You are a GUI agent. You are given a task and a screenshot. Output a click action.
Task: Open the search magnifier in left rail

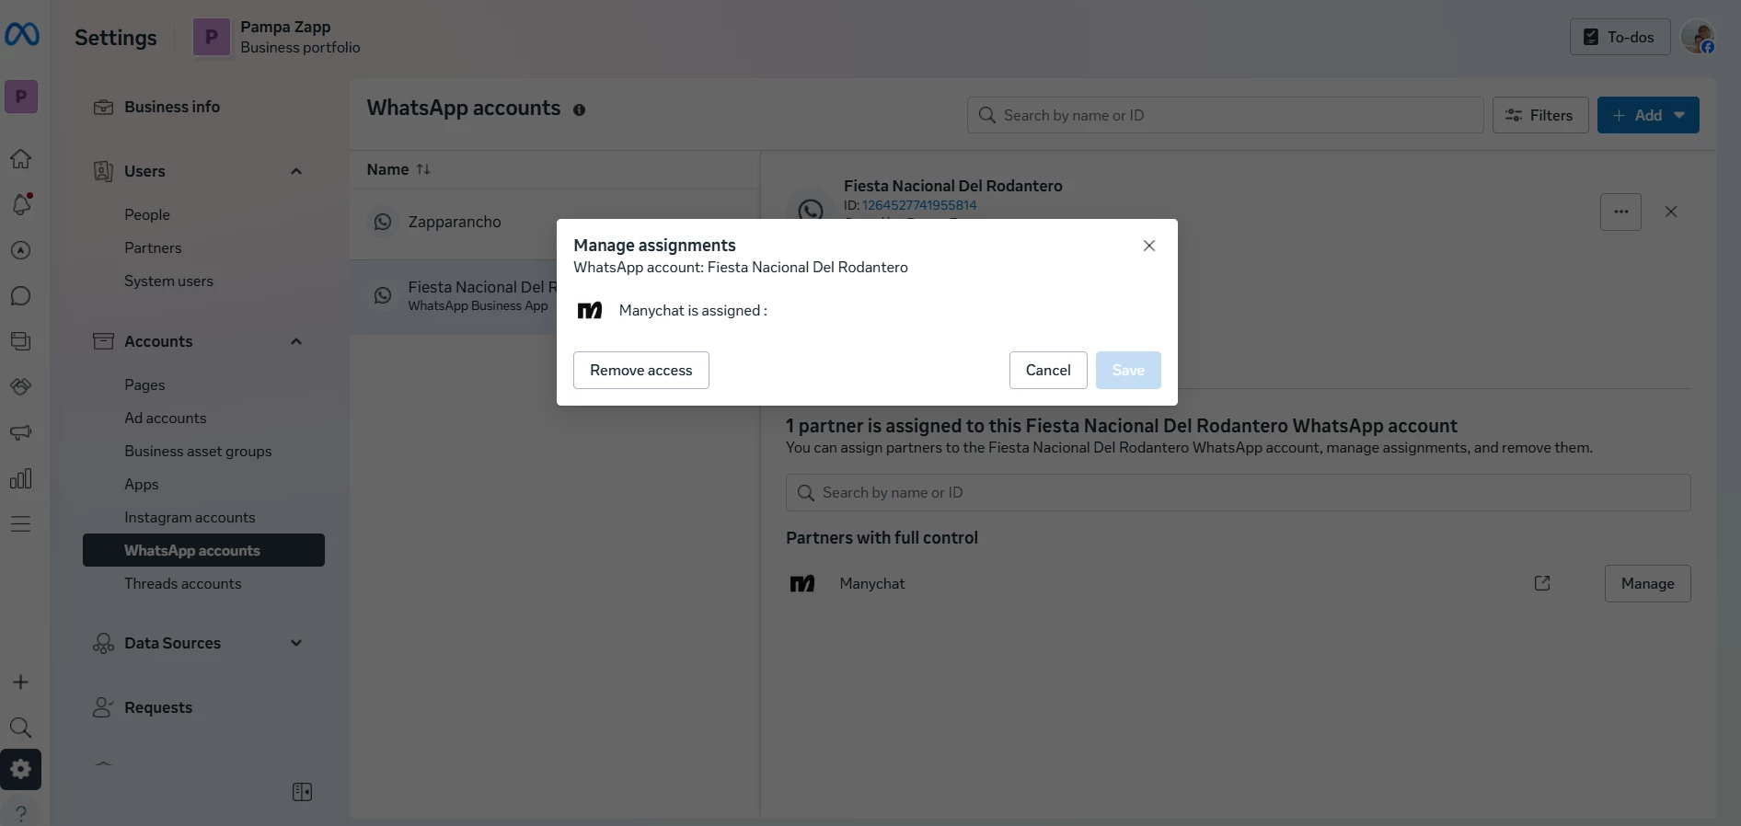(20, 728)
